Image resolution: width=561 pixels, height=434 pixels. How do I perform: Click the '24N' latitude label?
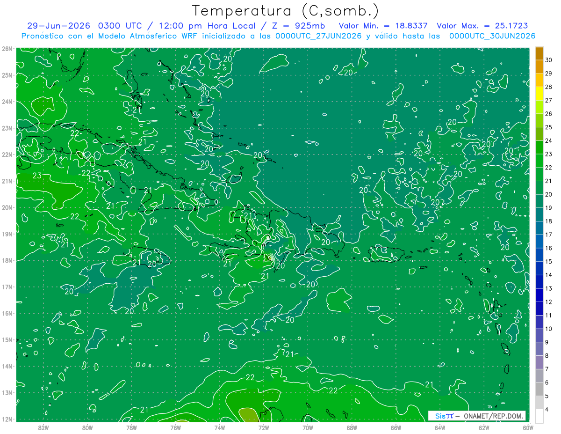click(x=7, y=101)
